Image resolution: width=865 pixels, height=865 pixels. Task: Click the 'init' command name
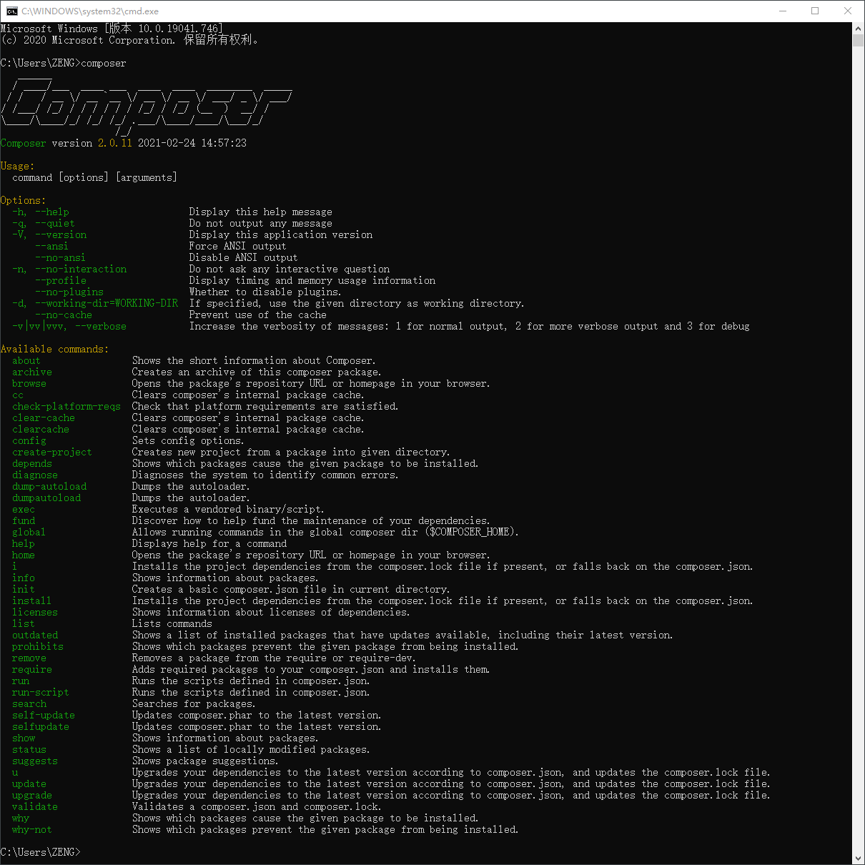[24, 589]
